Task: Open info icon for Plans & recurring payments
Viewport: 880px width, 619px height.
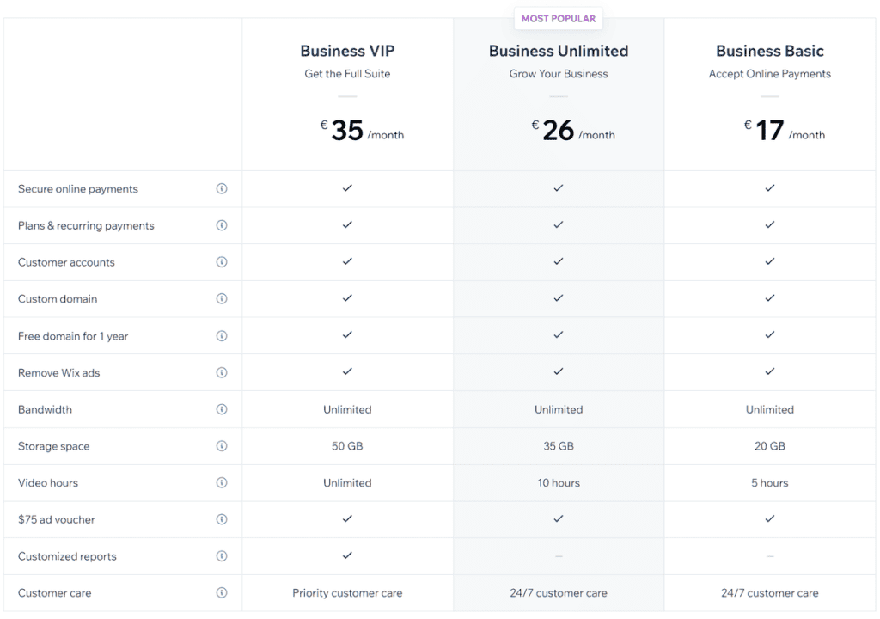Action: (x=222, y=225)
